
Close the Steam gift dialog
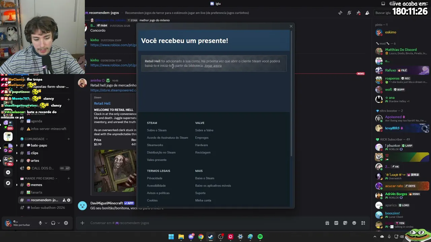pyautogui.click(x=291, y=26)
